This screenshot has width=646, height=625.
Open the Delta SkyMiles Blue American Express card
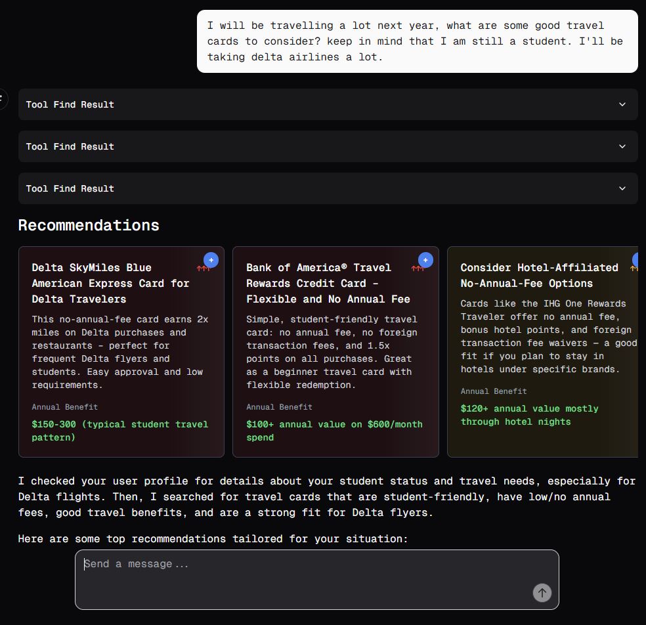pos(121,352)
